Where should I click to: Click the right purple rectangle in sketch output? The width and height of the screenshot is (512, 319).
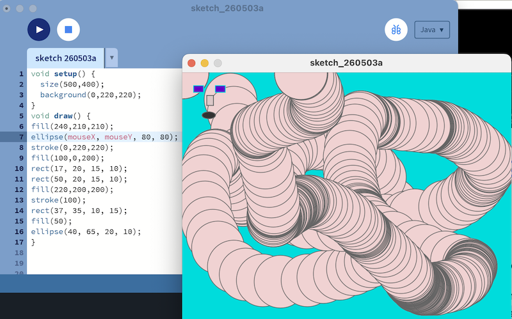coord(220,89)
